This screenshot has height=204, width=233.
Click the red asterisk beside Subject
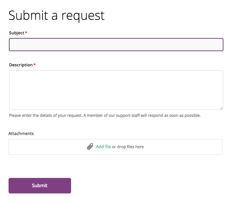click(26, 32)
